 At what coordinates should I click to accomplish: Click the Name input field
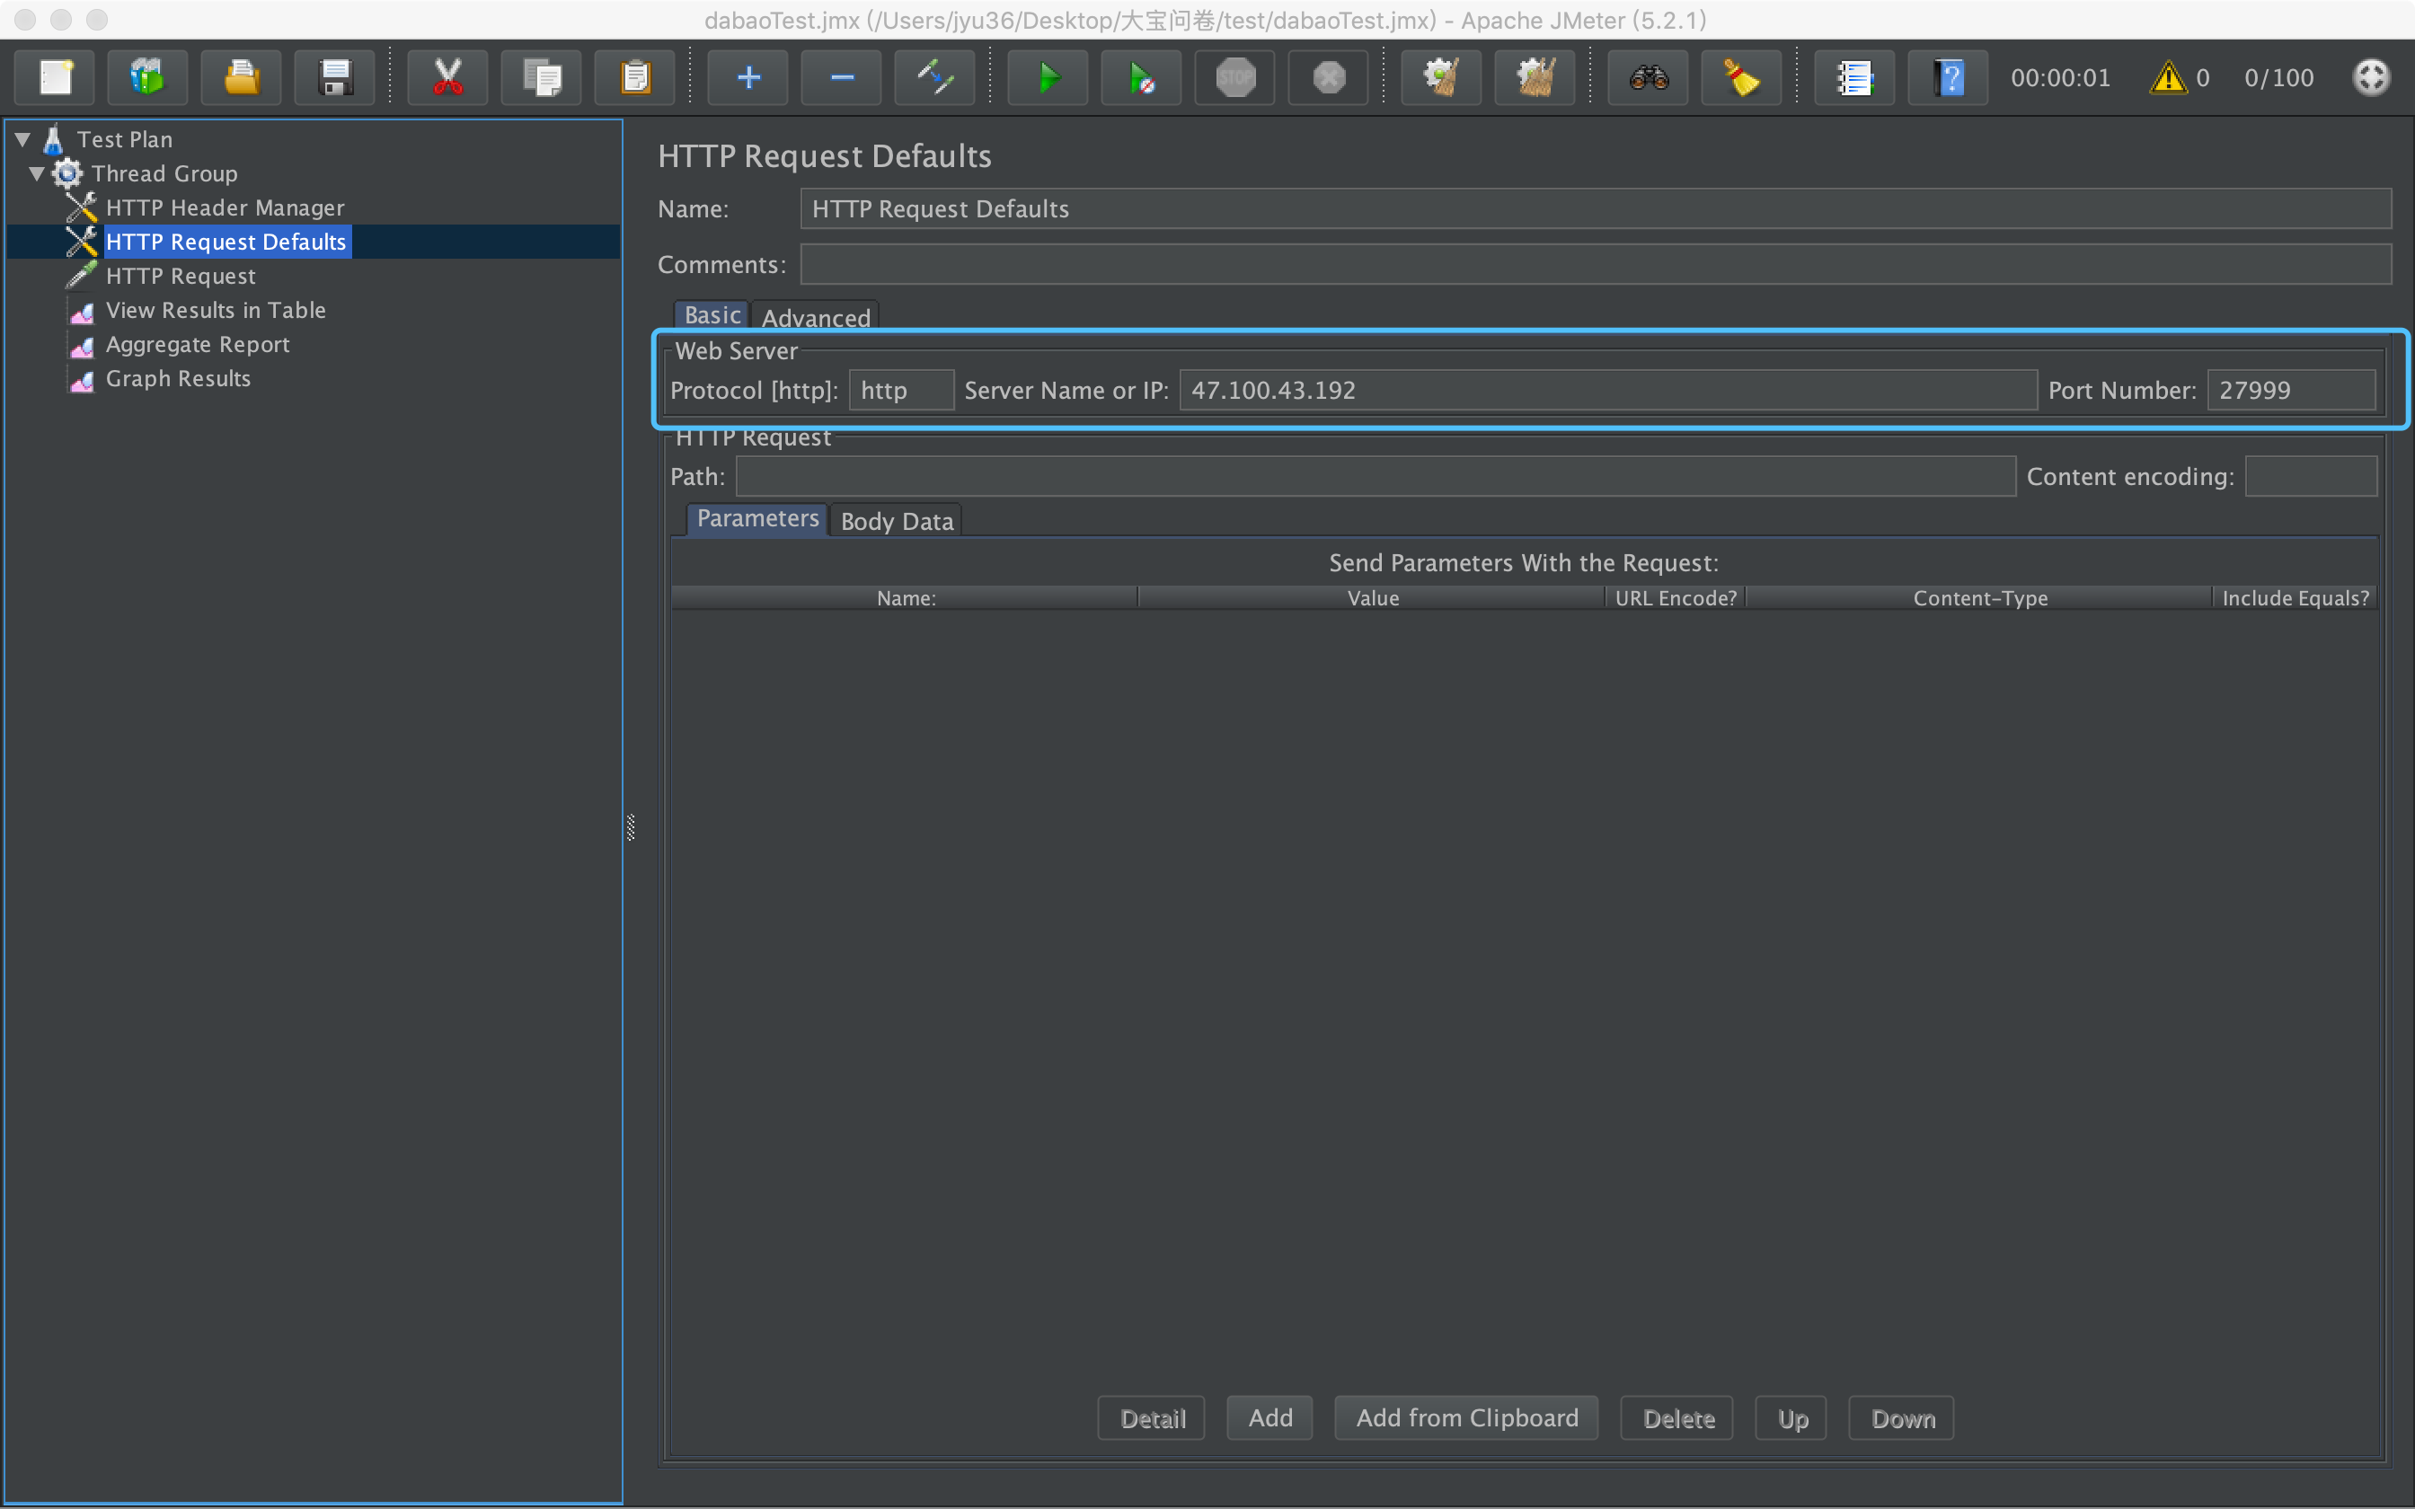[1596, 208]
